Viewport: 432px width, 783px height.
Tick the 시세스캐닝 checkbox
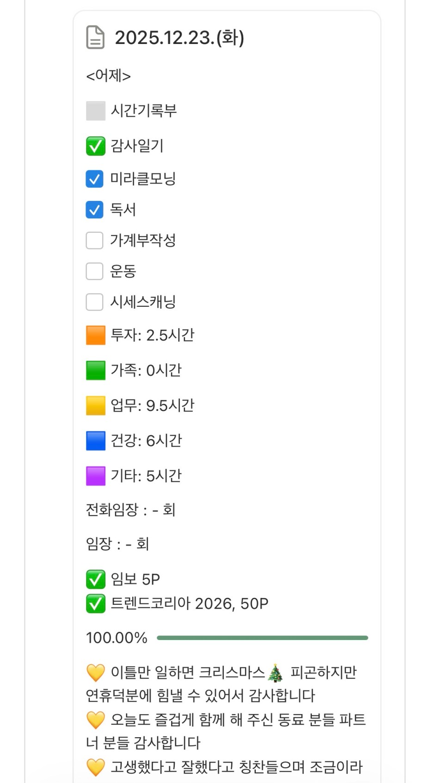coord(95,302)
